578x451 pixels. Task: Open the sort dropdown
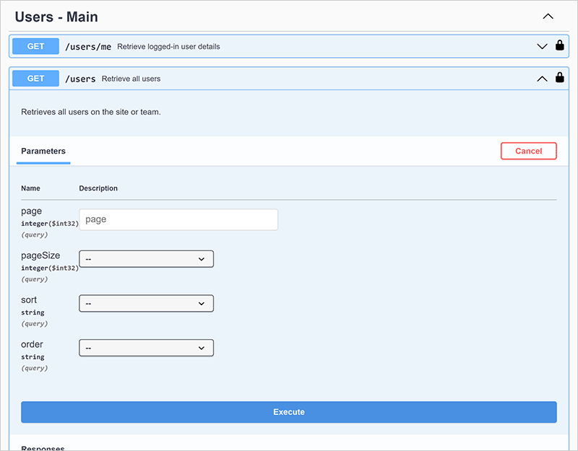(x=146, y=304)
